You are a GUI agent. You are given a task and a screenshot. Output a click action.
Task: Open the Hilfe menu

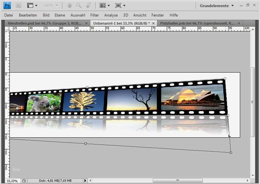[174, 15]
